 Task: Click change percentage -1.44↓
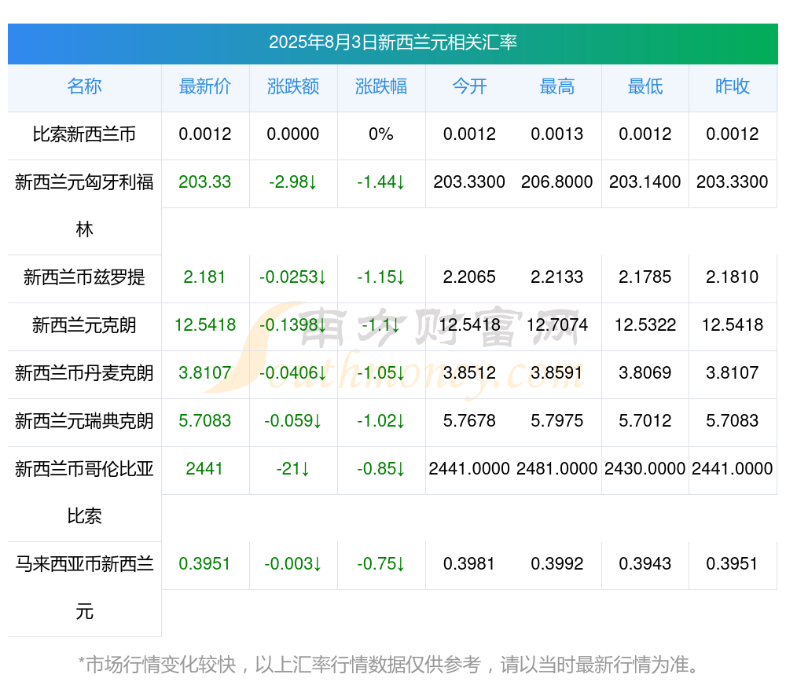pyautogui.click(x=381, y=181)
